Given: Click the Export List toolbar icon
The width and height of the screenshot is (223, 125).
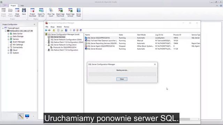Looking at the screenshot, I should tap(62, 30).
